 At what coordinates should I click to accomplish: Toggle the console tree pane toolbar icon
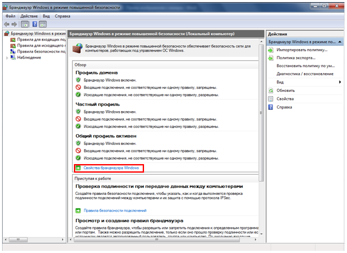pos(25,24)
